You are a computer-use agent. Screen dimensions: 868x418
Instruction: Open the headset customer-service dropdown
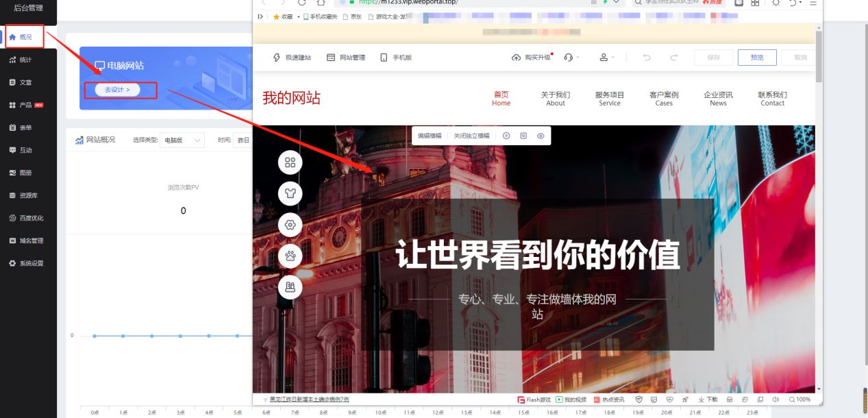(571, 58)
